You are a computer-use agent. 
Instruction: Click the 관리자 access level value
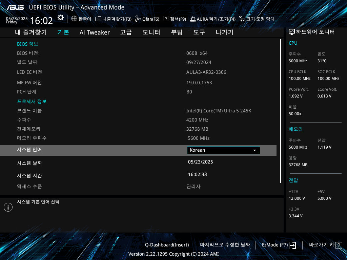pos(193,187)
